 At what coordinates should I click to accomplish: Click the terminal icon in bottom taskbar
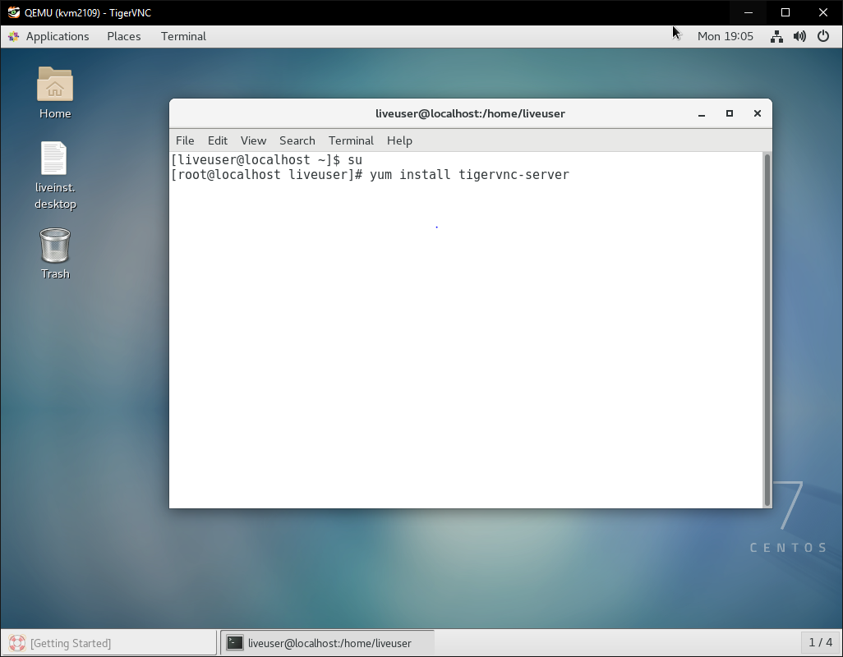point(235,643)
